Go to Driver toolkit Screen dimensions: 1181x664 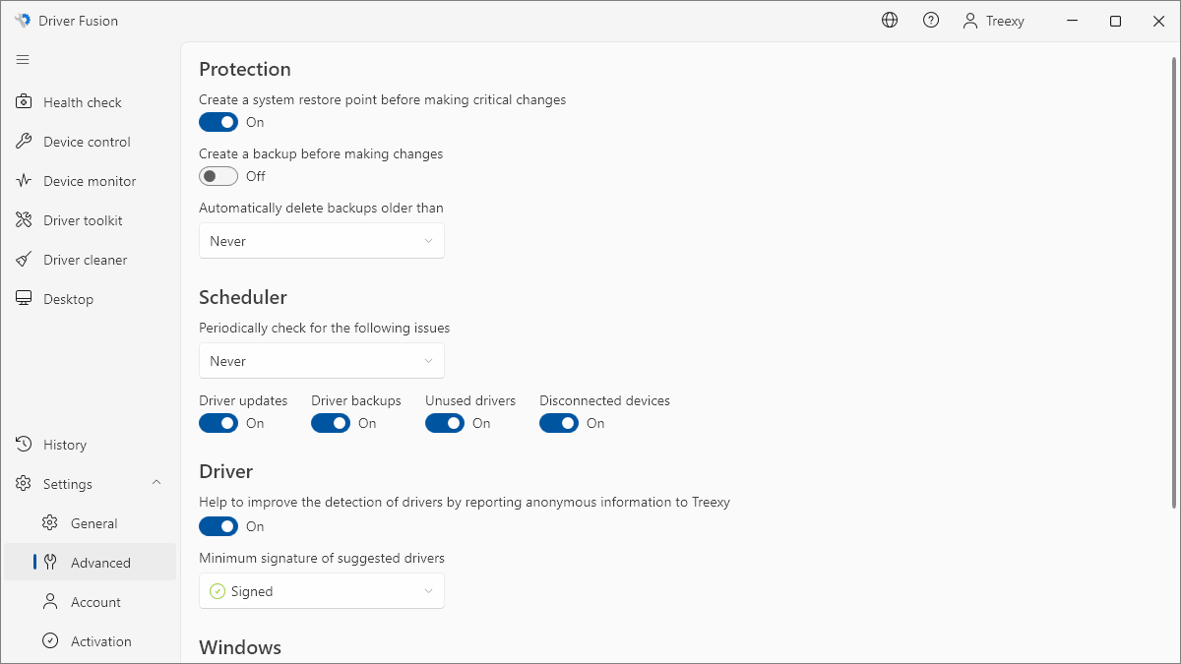83,220
